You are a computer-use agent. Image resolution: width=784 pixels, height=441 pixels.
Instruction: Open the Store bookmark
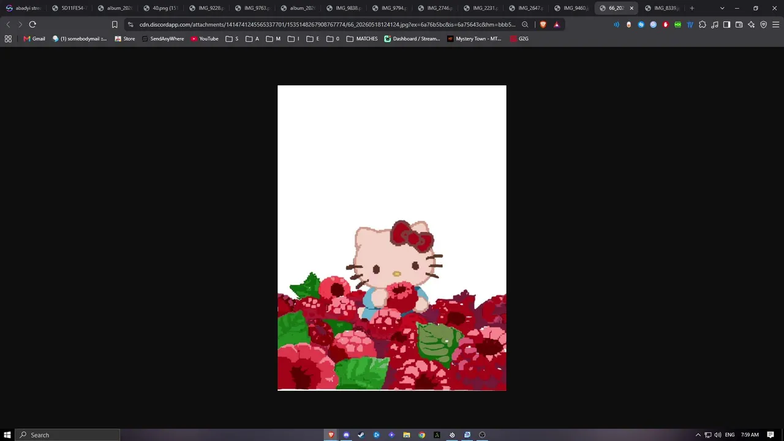[125, 39]
